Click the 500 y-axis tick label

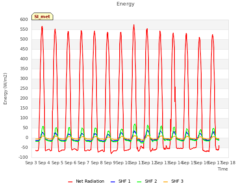coord(24,39)
